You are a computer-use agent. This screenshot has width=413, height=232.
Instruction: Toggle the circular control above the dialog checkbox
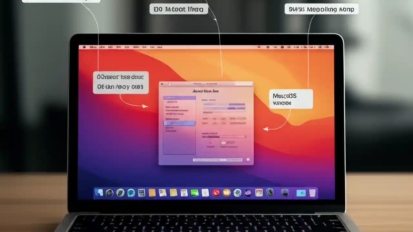[x=210, y=142]
